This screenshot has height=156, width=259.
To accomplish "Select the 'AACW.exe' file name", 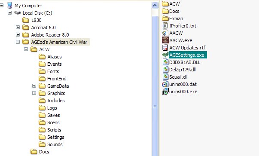I will 181,40.
